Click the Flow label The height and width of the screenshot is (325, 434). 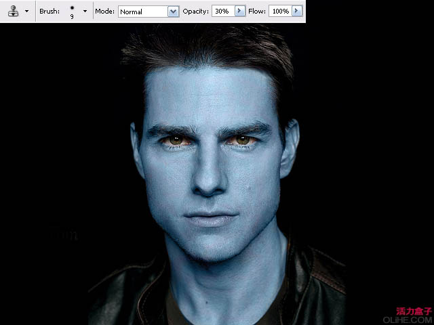click(x=258, y=12)
